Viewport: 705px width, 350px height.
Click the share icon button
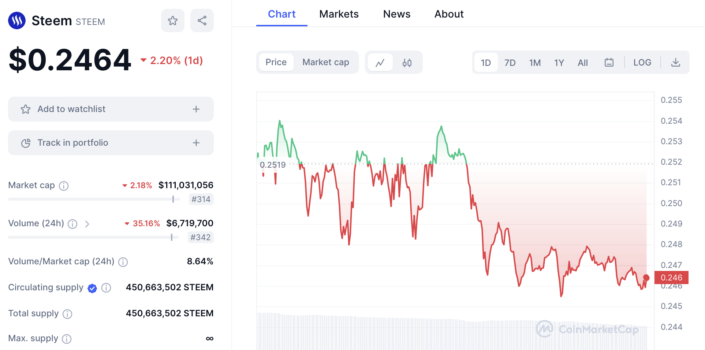(x=202, y=21)
